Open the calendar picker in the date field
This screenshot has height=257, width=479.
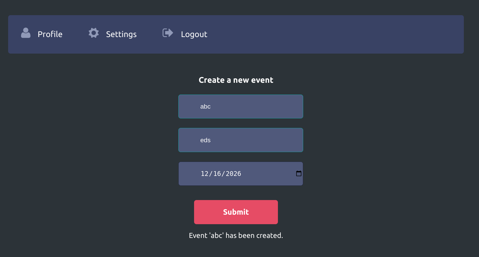pyautogui.click(x=299, y=174)
